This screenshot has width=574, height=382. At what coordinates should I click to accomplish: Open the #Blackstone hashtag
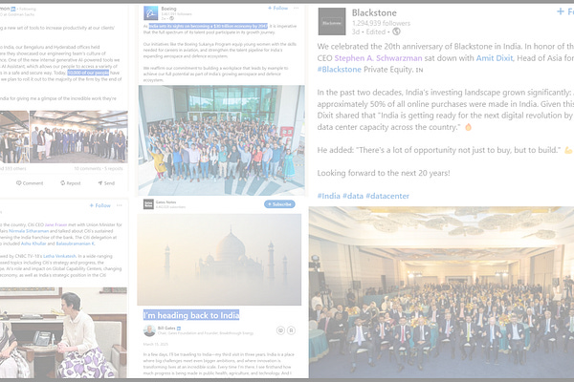pyautogui.click(x=339, y=70)
